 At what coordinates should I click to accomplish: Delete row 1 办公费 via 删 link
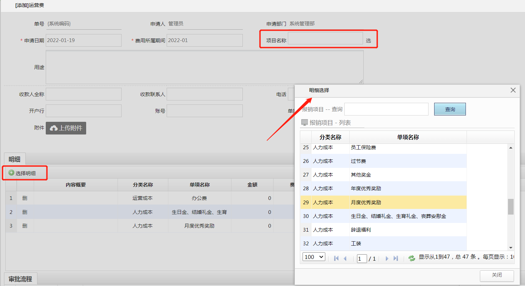click(25, 198)
